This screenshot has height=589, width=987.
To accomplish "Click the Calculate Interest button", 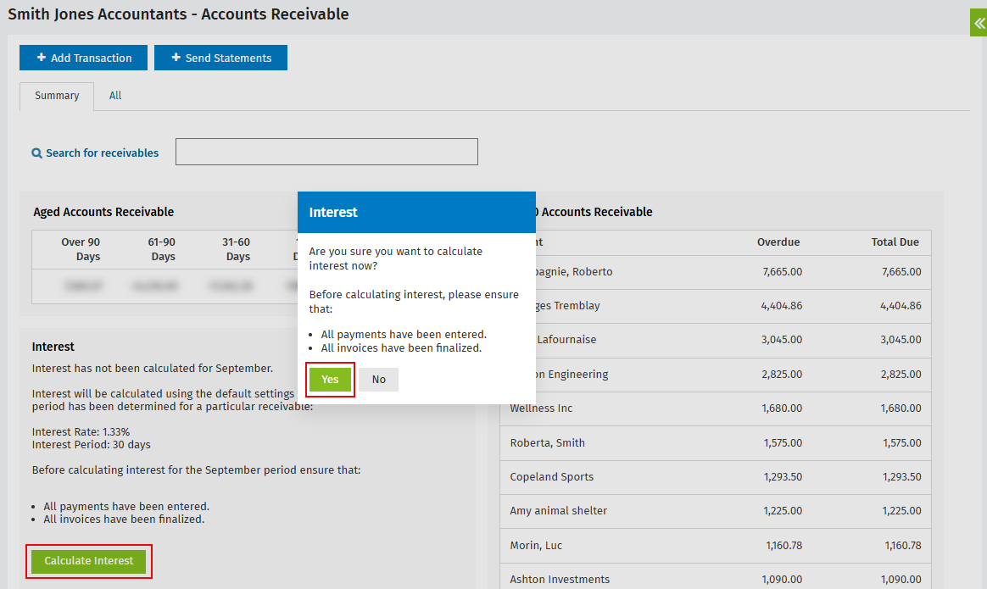I will coord(89,561).
